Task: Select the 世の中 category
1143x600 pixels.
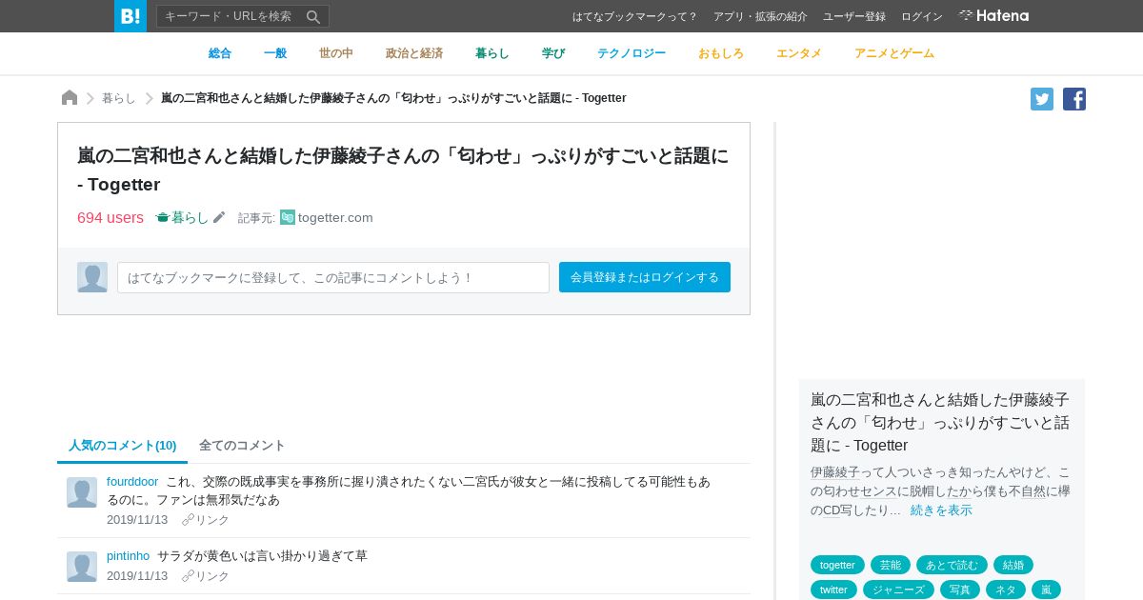Action: point(336,53)
